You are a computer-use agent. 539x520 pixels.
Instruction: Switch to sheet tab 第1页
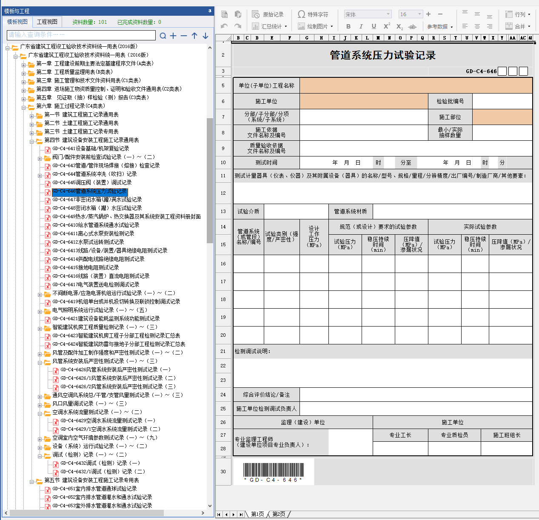(x=257, y=514)
